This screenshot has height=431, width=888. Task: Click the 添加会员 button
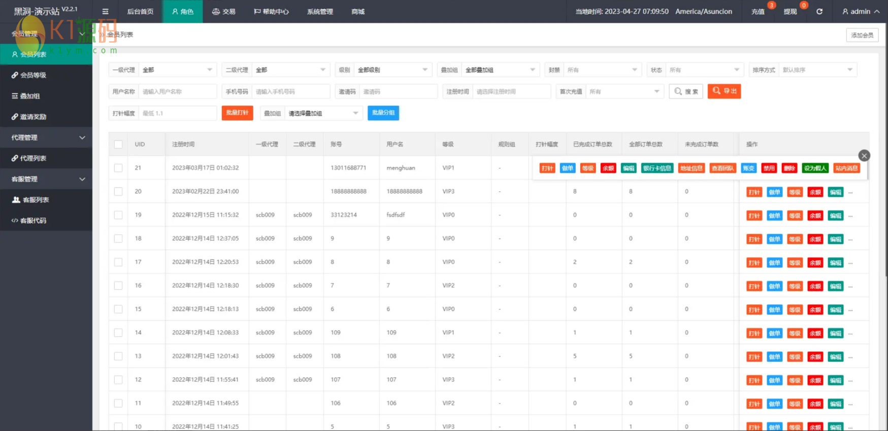862,35
